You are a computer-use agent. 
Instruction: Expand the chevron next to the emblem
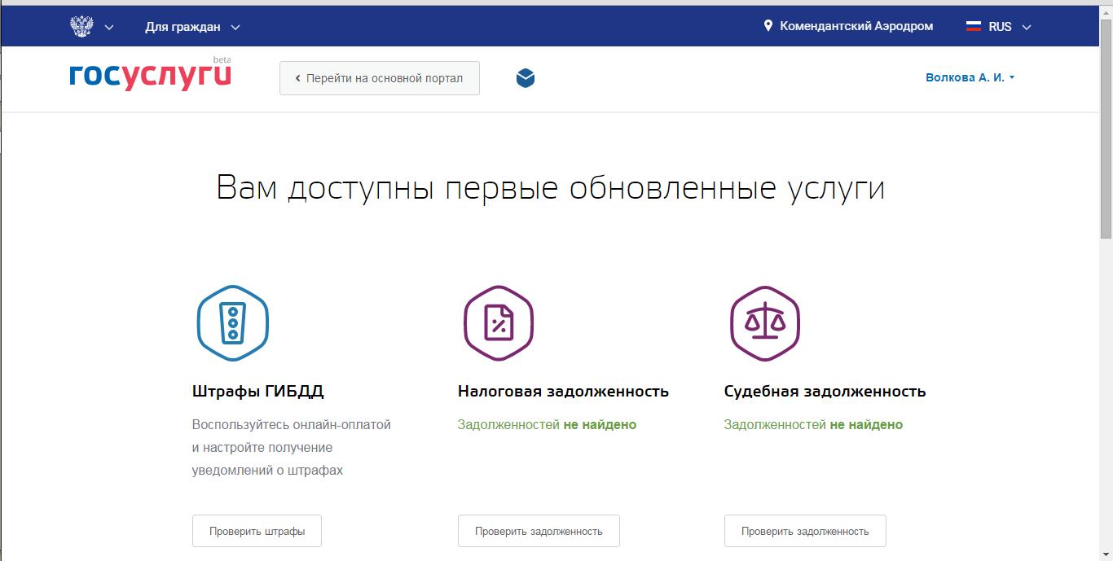[x=109, y=28]
